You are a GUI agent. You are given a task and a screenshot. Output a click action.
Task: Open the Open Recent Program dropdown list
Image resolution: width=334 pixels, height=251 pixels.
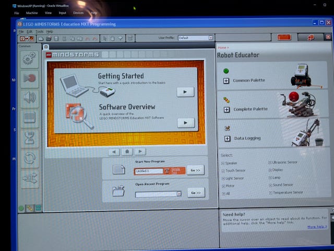(179, 194)
